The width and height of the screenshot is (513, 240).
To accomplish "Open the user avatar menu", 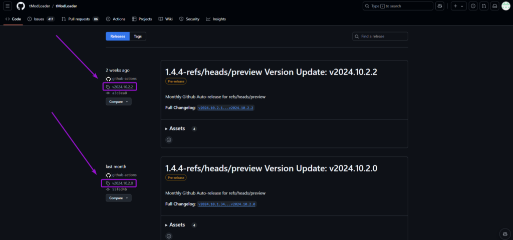I will [x=506, y=6].
